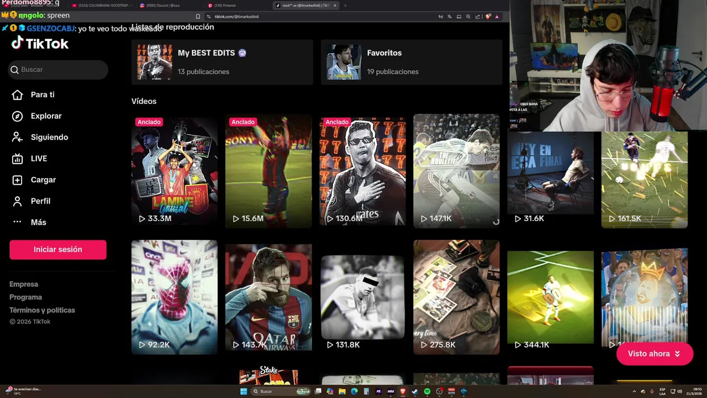Open video with 275.8K views
Image resolution: width=707 pixels, height=398 pixels.
(456, 297)
